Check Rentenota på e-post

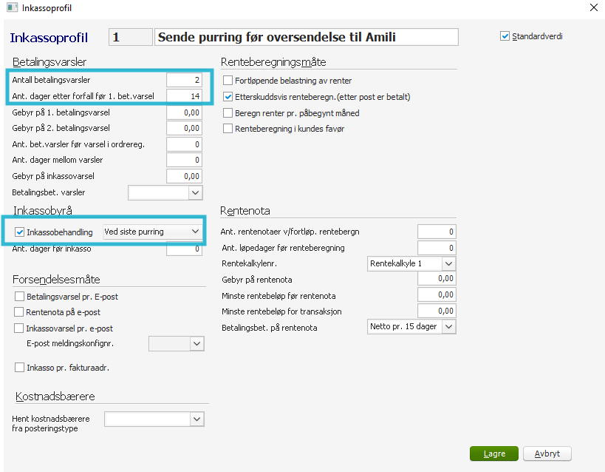pyautogui.click(x=18, y=312)
